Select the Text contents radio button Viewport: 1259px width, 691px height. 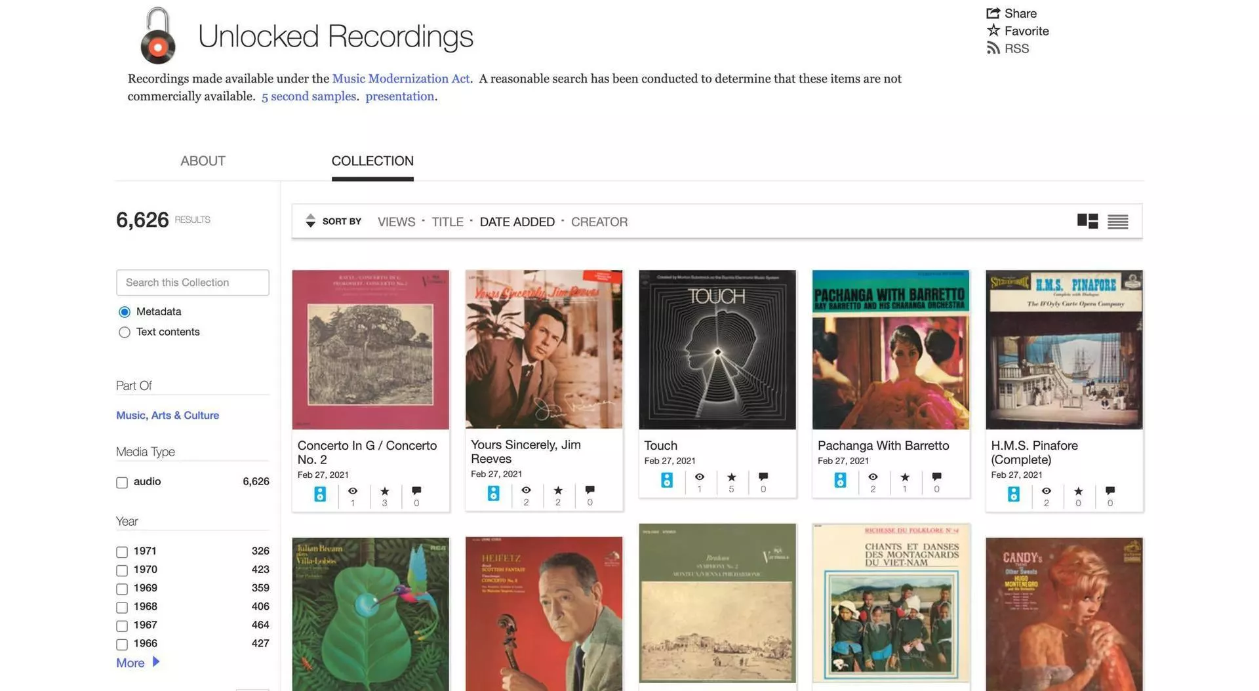(x=125, y=332)
